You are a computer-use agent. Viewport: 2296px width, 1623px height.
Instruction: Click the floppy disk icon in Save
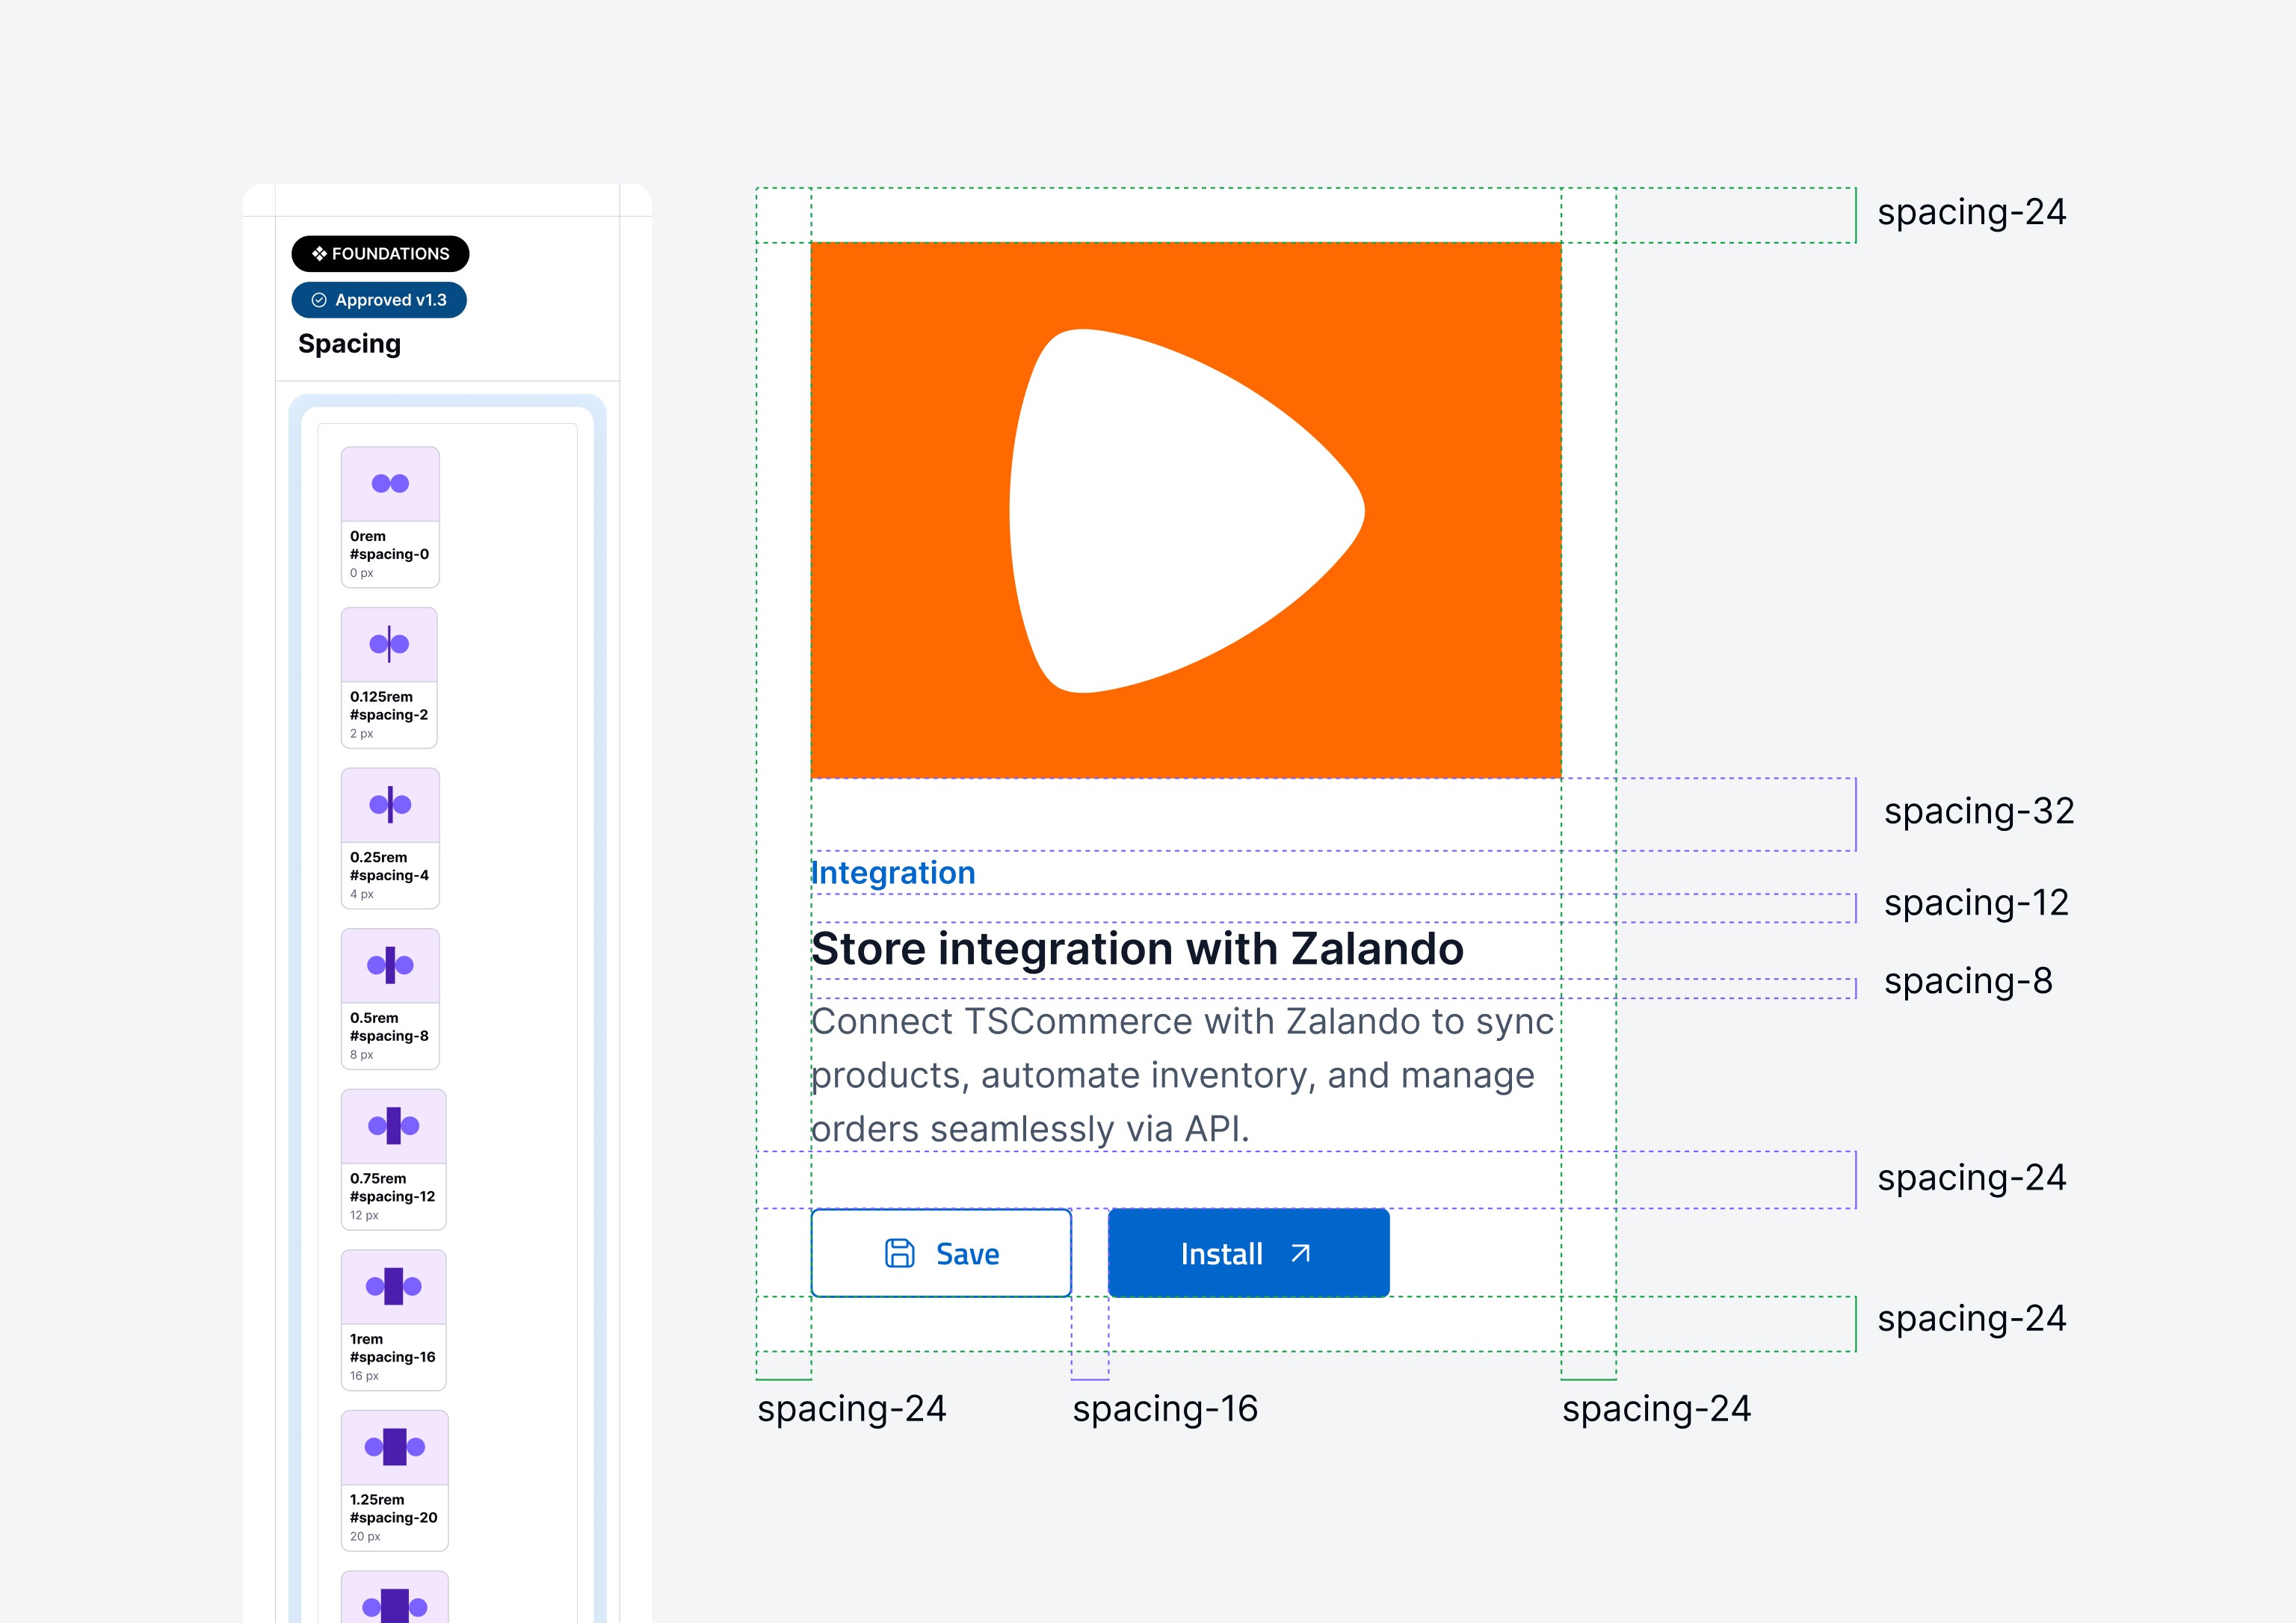pos(900,1253)
